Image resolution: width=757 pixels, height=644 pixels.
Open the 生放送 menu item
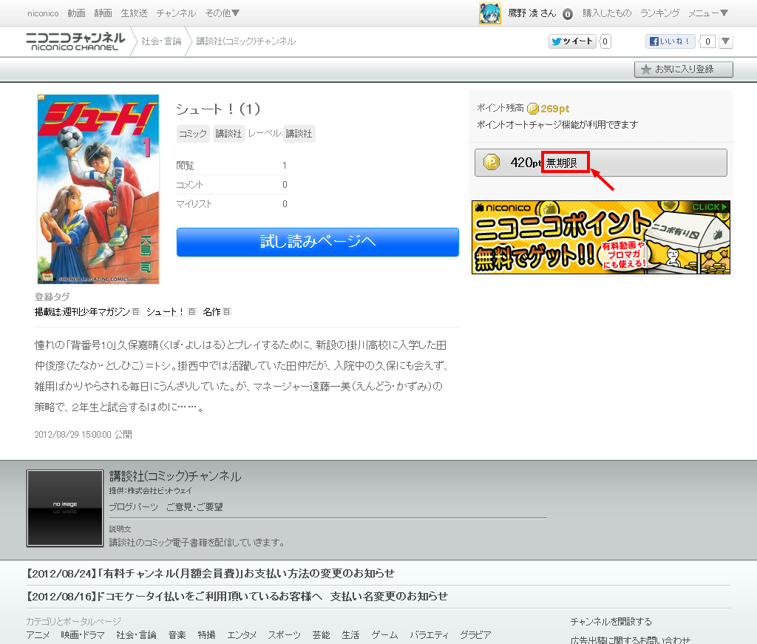click(x=134, y=13)
